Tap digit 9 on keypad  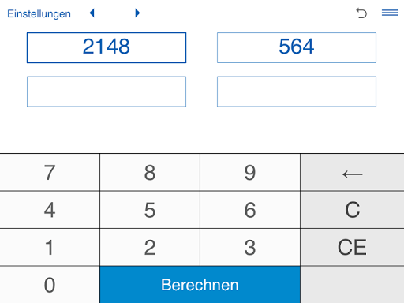[x=250, y=173]
